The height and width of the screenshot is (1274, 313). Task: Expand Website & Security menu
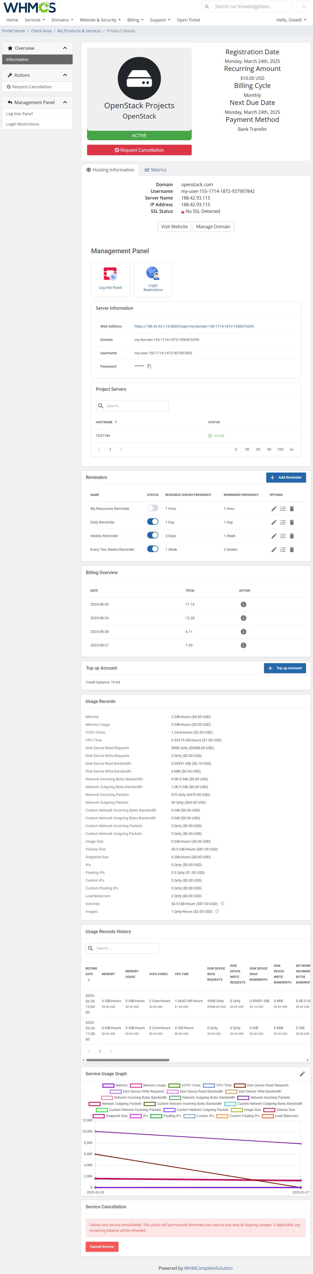tap(100, 20)
